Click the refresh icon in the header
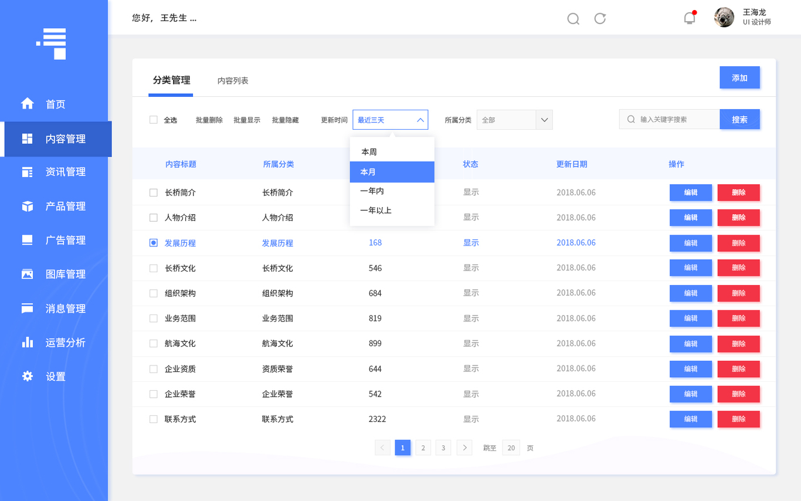801x501 pixels. 600,18
